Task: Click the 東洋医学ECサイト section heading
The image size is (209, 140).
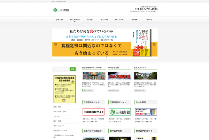Action: 144,131
